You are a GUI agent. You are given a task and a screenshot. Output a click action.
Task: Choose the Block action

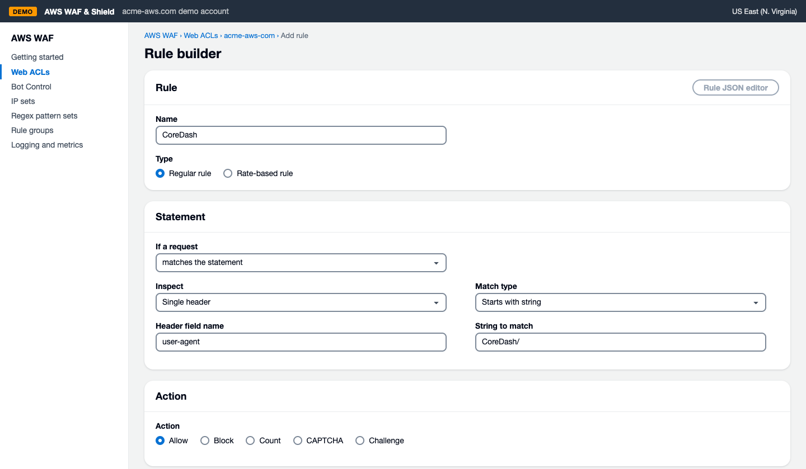click(205, 440)
